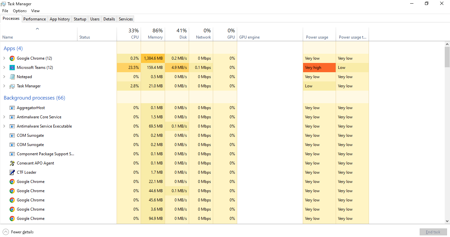Click the Apps (4) group heading
This screenshot has width=450, height=237.
click(13, 48)
